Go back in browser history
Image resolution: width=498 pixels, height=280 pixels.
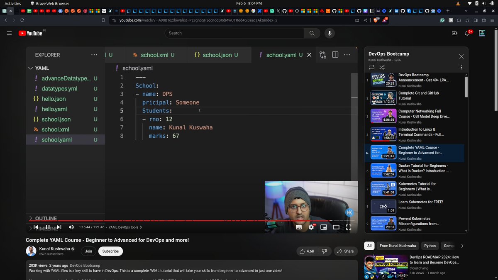[x=6, y=20]
